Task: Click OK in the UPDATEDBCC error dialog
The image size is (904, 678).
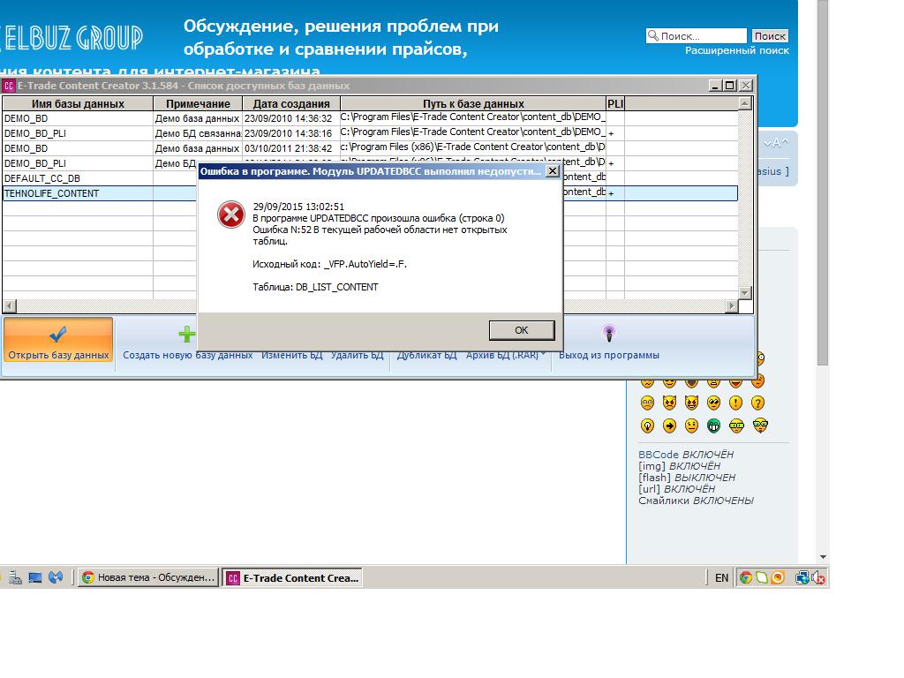Action: pyautogui.click(x=521, y=330)
